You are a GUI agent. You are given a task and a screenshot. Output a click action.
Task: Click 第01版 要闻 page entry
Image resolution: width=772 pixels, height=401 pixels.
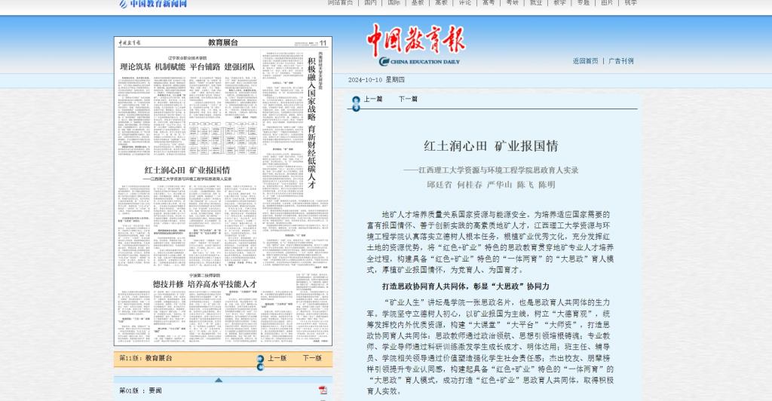(140, 390)
